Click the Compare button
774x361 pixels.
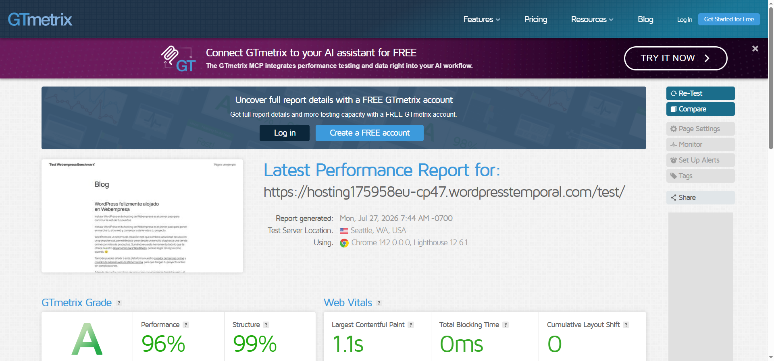[x=701, y=109]
